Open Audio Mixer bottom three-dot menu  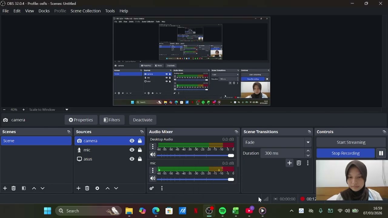click(162, 188)
